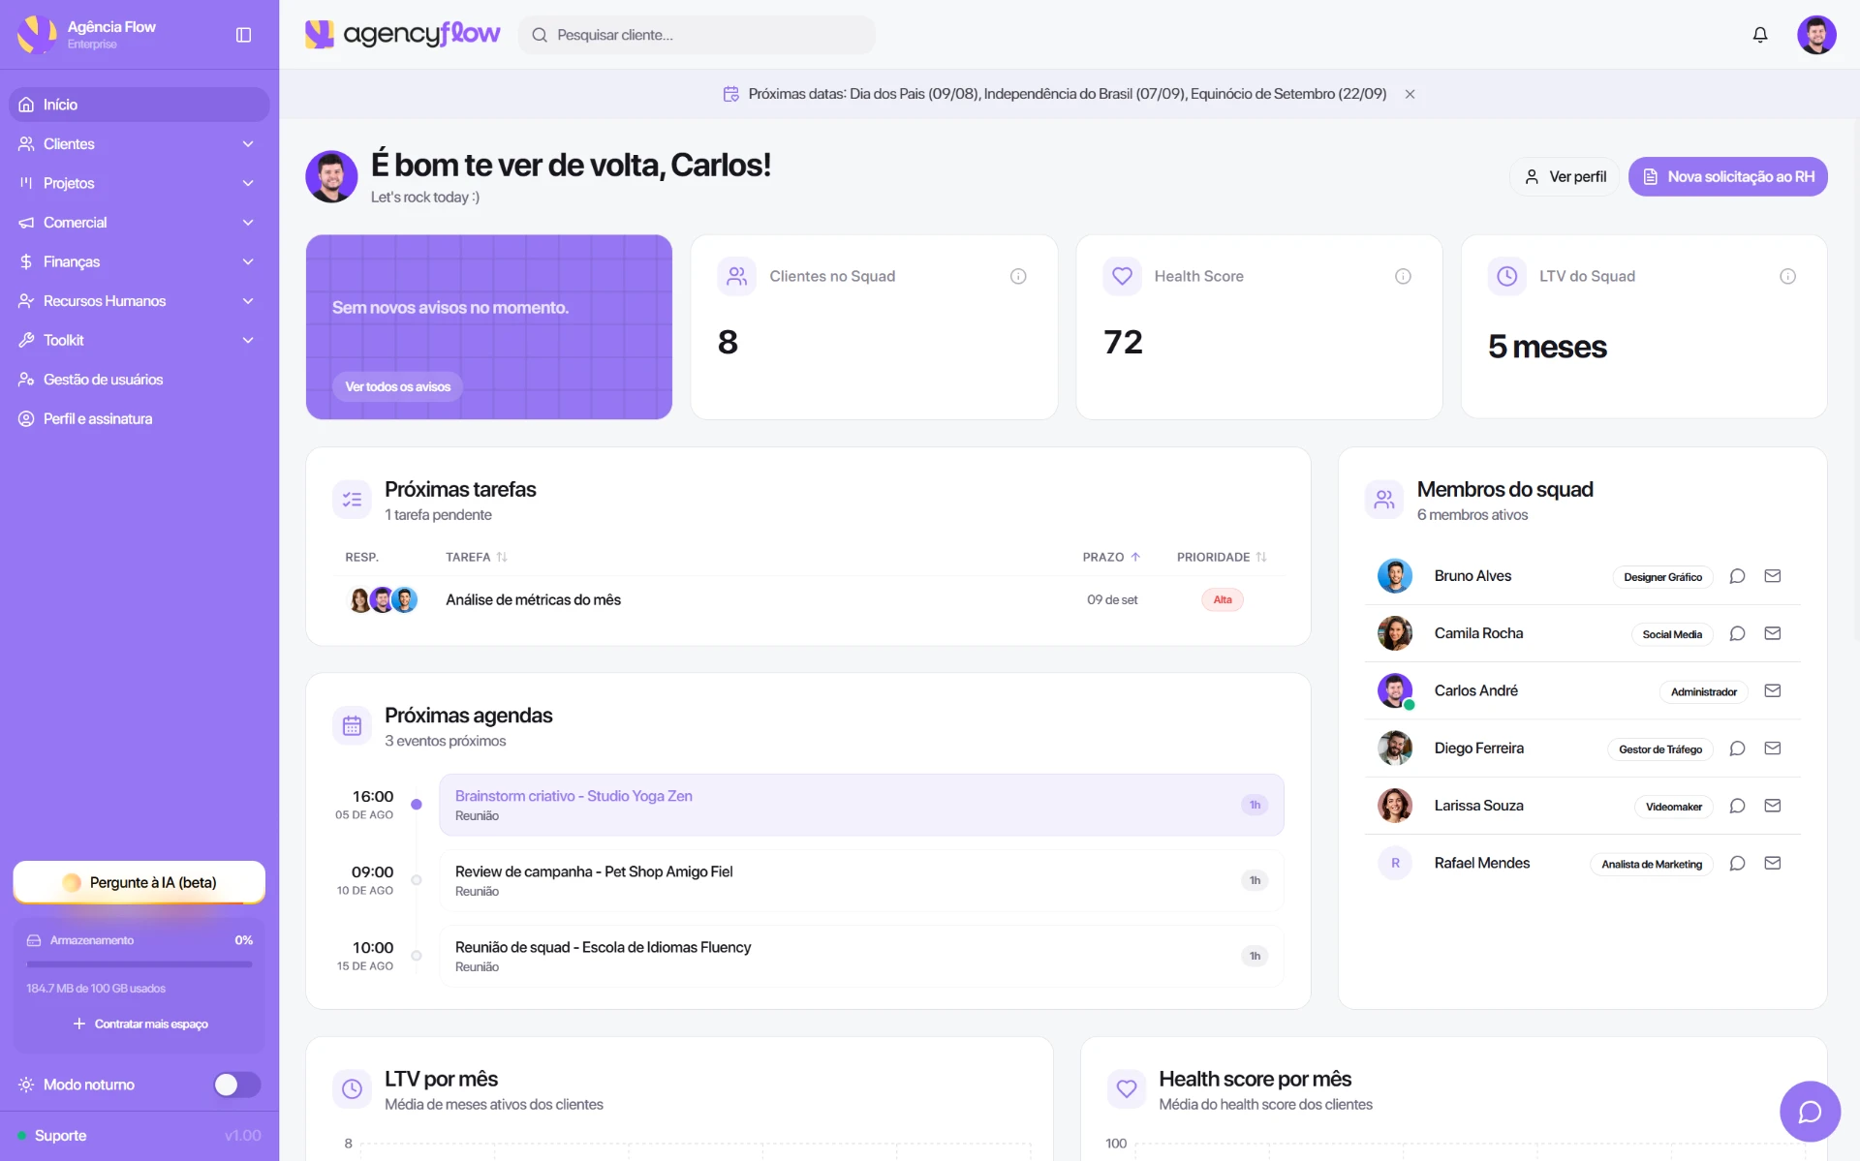Screen dimensions: 1860x1161
Task: Sort tasks by TAREFA column
Action: [477, 557]
